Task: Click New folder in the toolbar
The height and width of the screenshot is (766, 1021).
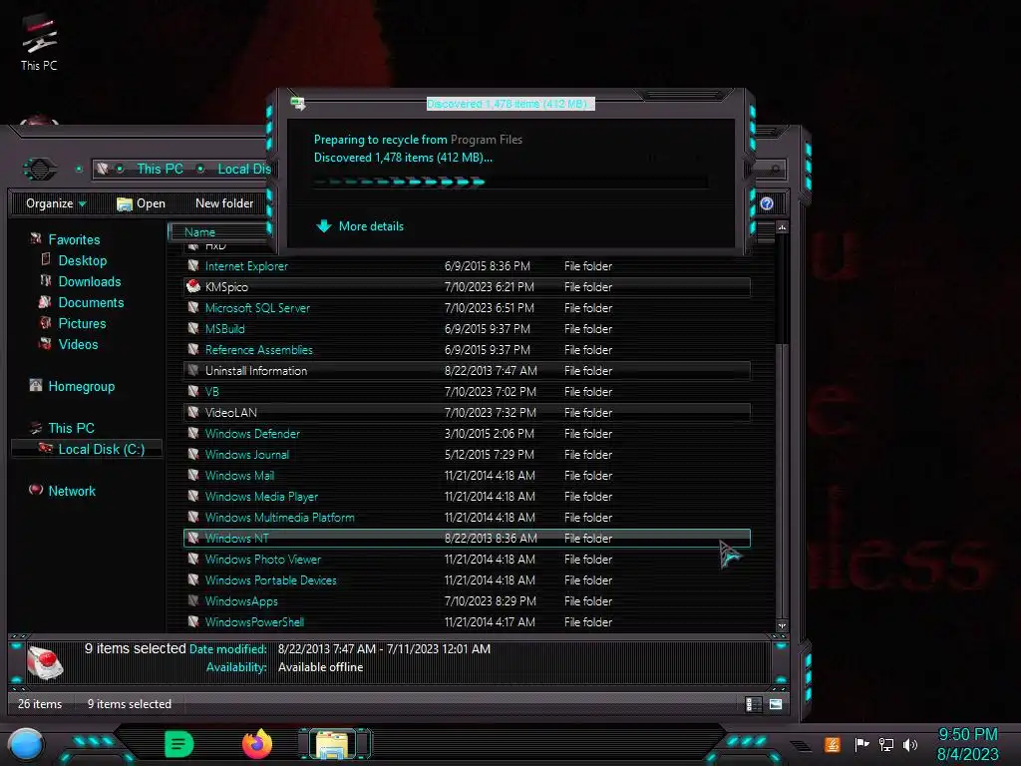Action: click(x=224, y=203)
